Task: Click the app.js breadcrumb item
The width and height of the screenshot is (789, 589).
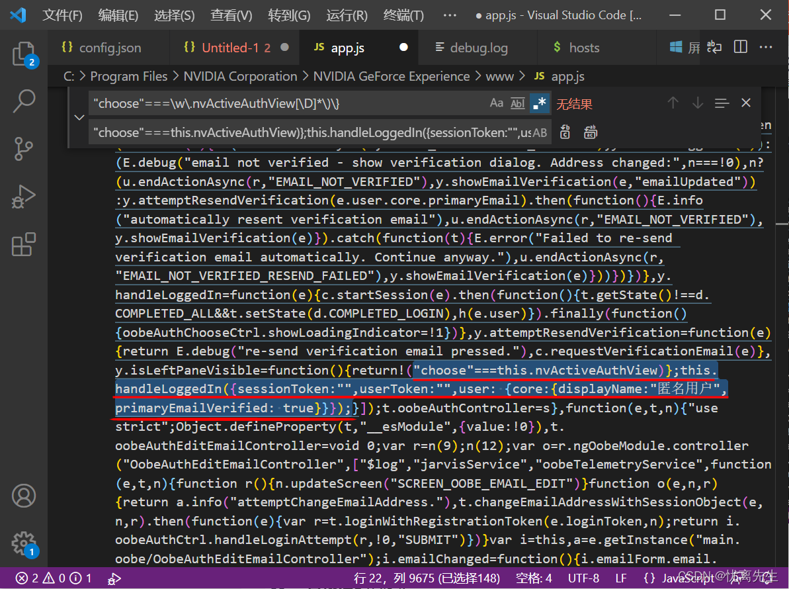Action: coord(560,77)
